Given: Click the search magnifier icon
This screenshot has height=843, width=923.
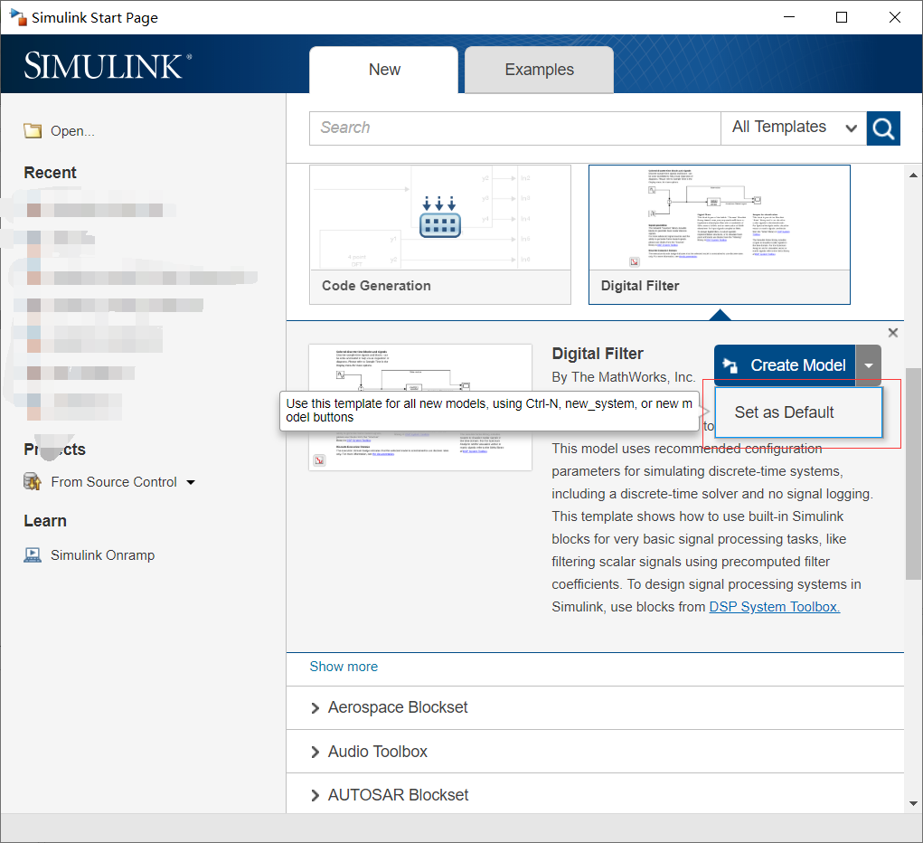Looking at the screenshot, I should pos(883,128).
